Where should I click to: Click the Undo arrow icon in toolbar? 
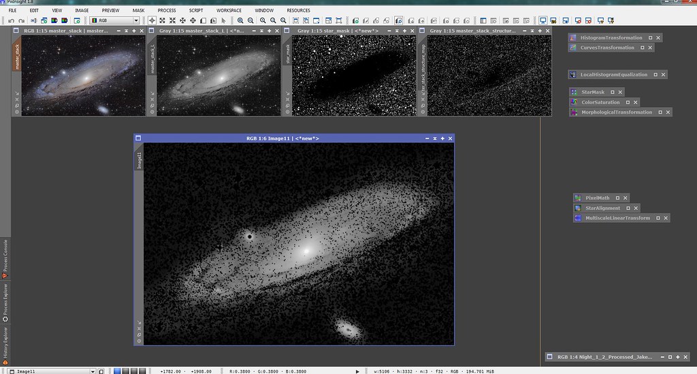pos(12,21)
